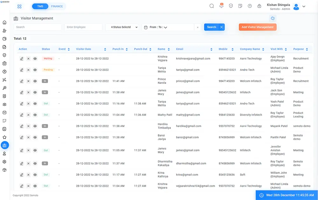This screenshot has height=200, width=318.
Task: Open the search magnifier in top bar
Action: [x=211, y=6]
